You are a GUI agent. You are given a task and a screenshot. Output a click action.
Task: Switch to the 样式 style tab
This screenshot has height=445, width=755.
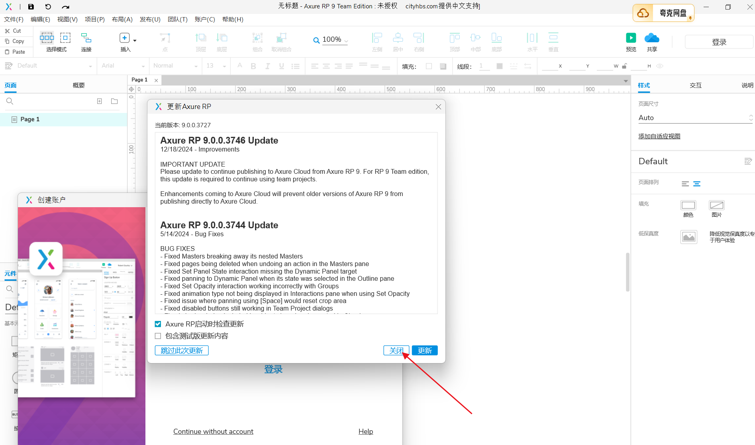pos(644,85)
